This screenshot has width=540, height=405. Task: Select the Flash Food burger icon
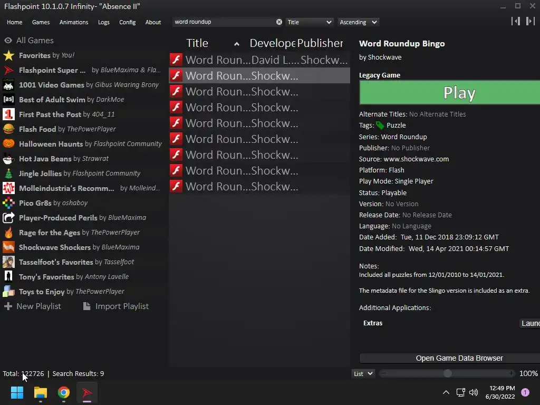[x=8, y=129]
